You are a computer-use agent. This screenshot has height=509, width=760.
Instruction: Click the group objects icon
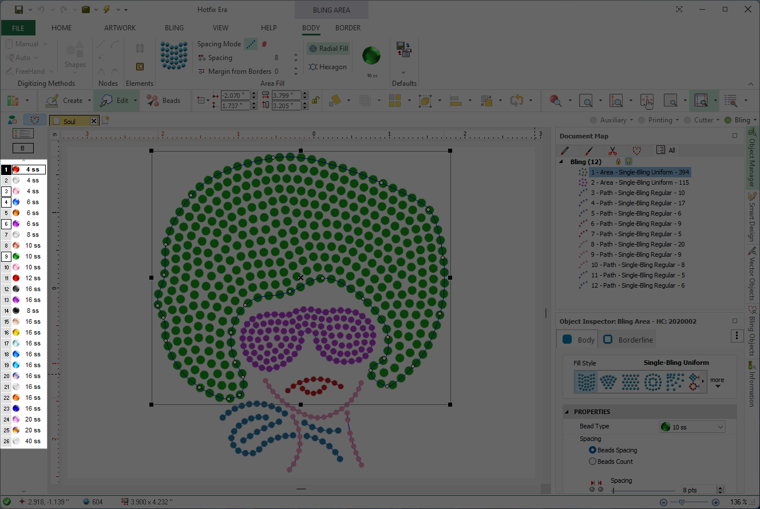pos(425,101)
